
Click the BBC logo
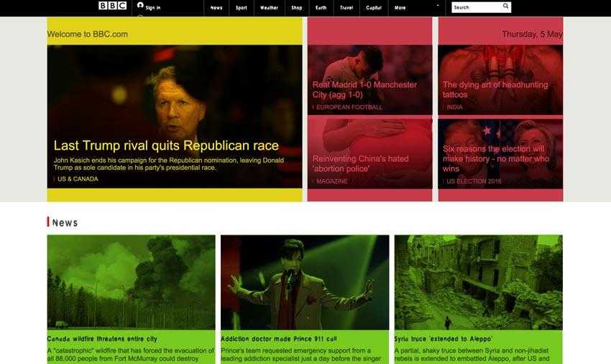click(x=112, y=6)
